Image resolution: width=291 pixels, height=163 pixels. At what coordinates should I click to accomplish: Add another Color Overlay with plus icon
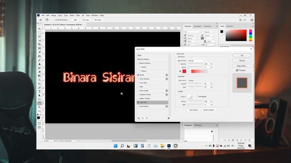167,91
